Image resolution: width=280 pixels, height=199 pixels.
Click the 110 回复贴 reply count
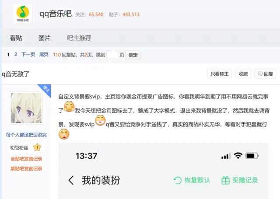(64, 55)
